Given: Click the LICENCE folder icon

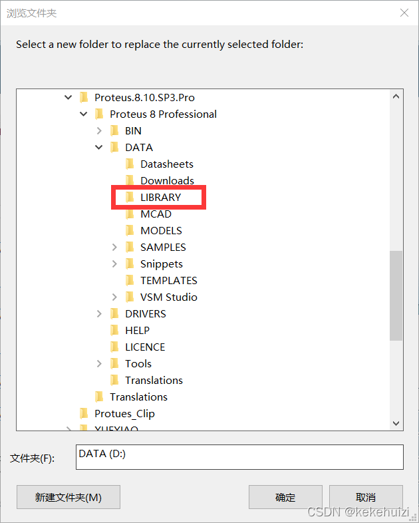Looking at the screenshot, I should [x=114, y=347].
